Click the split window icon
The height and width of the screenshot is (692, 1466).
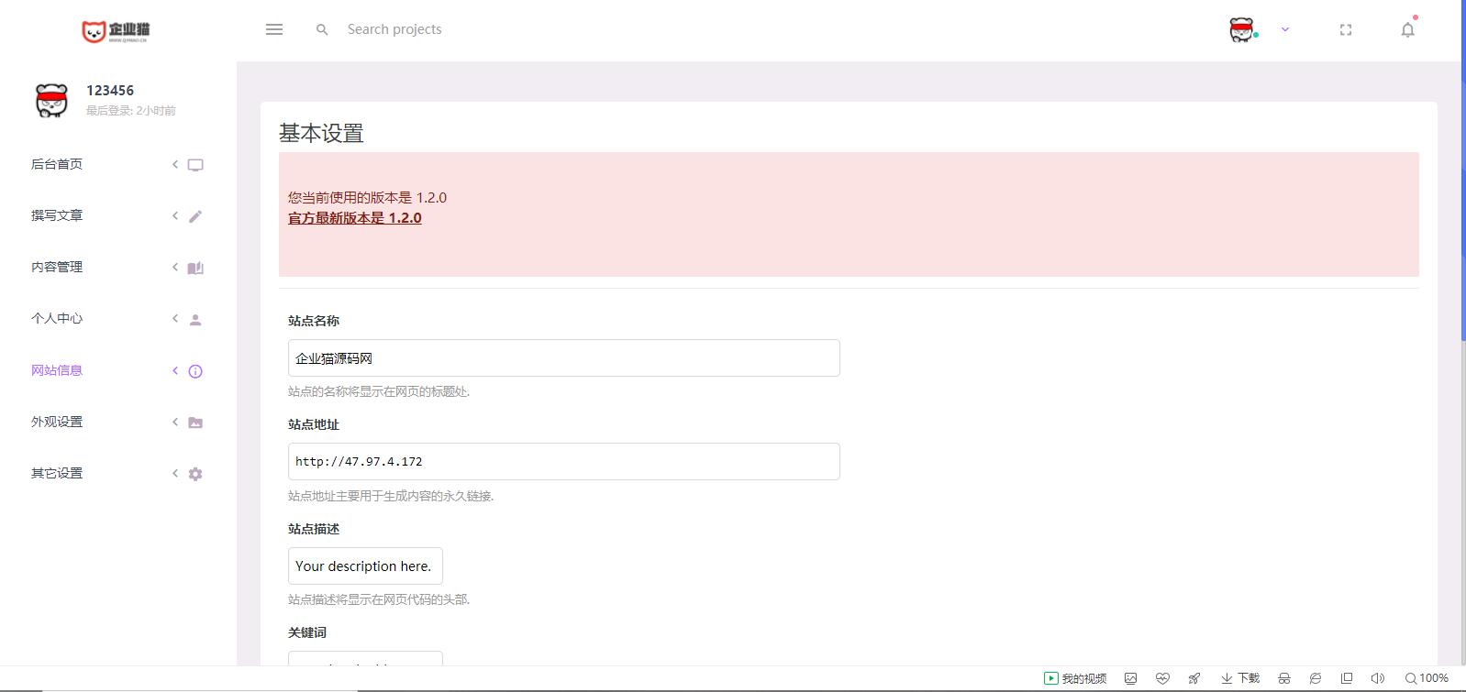point(1347,678)
